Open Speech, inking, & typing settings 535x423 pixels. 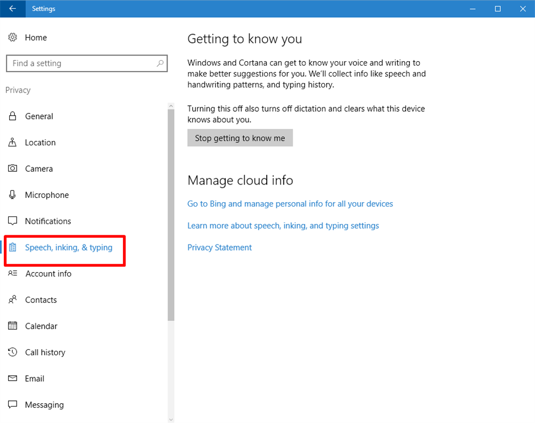68,248
